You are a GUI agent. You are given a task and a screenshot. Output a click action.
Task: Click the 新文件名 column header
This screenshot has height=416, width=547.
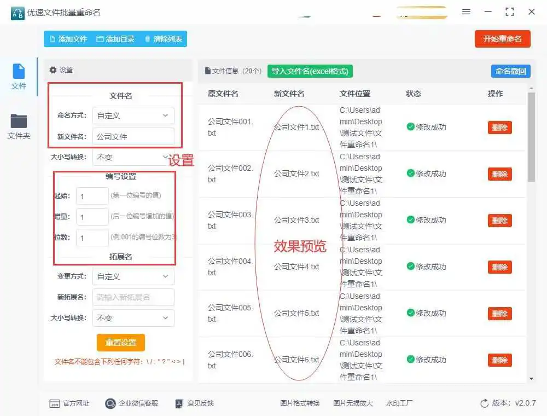click(x=289, y=94)
